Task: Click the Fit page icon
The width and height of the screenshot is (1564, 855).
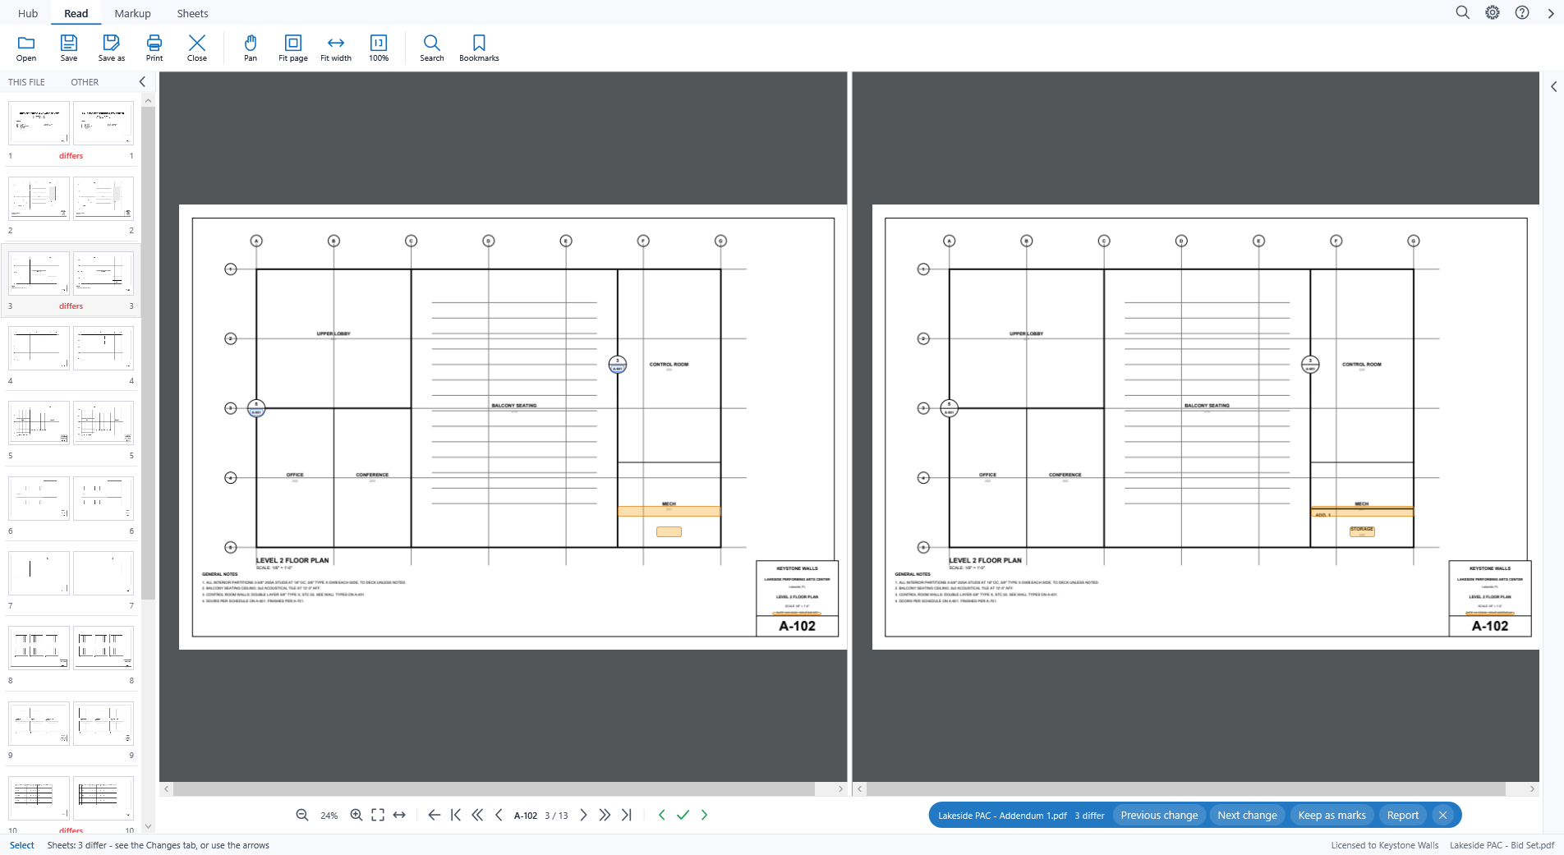Action: pos(293,43)
